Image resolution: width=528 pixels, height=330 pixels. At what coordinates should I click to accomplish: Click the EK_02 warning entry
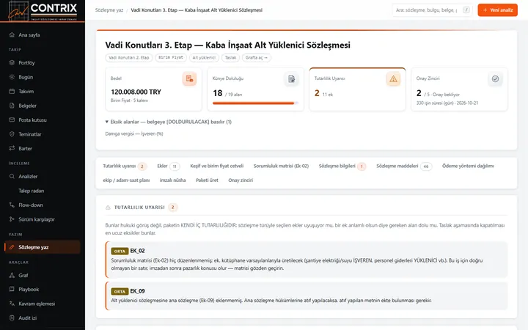(307, 260)
